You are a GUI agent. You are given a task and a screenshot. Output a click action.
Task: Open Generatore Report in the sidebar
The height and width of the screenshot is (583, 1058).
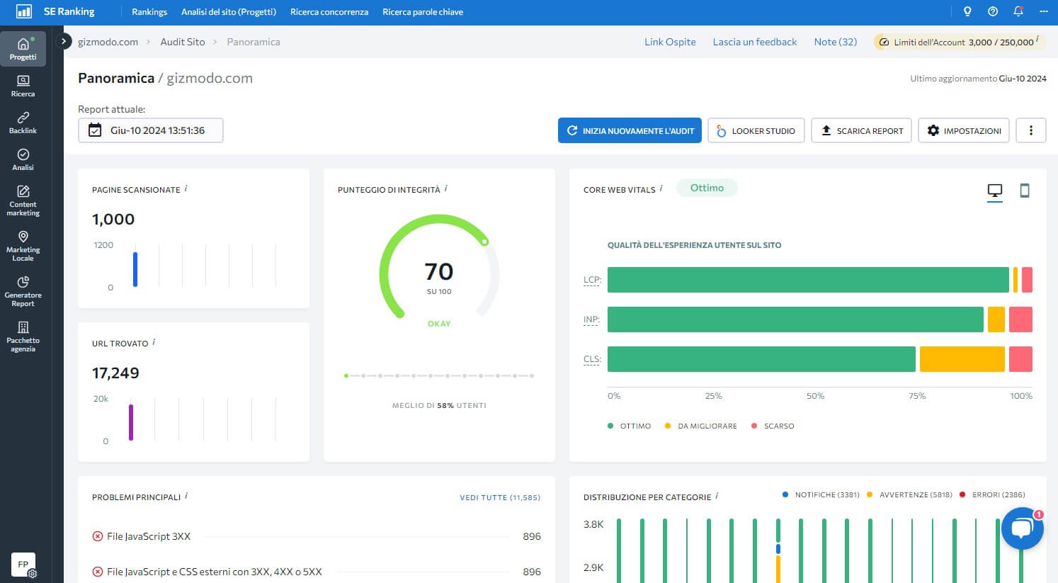click(x=23, y=292)
